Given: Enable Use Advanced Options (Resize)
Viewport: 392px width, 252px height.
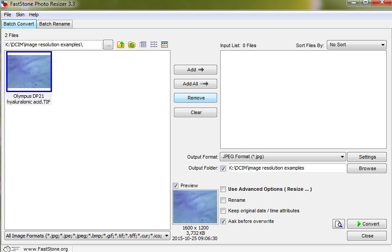Looking at the screenshot, I should point(223,189).
